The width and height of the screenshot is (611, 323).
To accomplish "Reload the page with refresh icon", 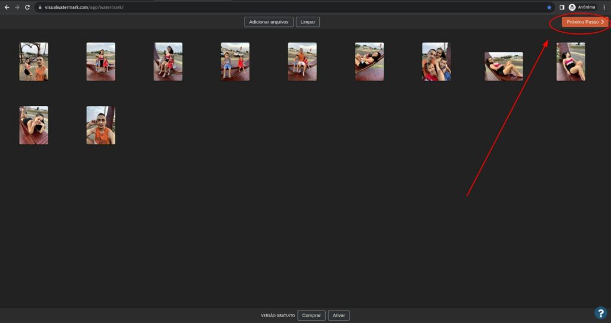I will (x=27, y=7).
